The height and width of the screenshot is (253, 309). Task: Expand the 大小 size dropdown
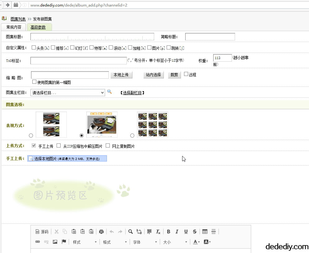[175, 242]
